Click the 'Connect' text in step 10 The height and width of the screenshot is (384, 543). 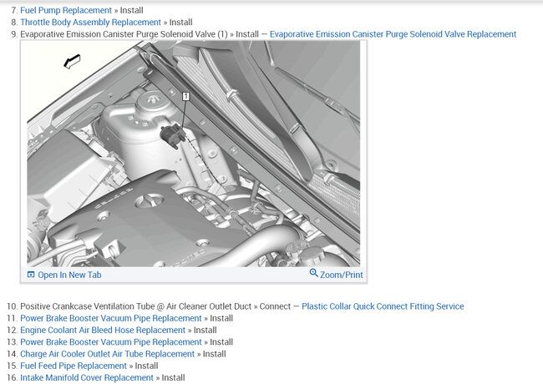click(275, 306)
